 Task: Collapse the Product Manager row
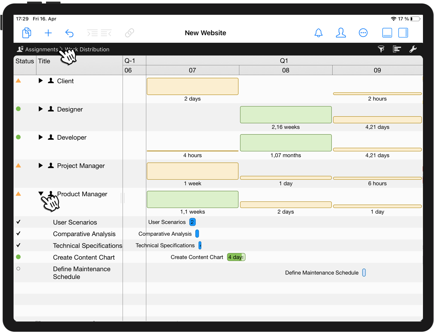click(x=41, y=194)
